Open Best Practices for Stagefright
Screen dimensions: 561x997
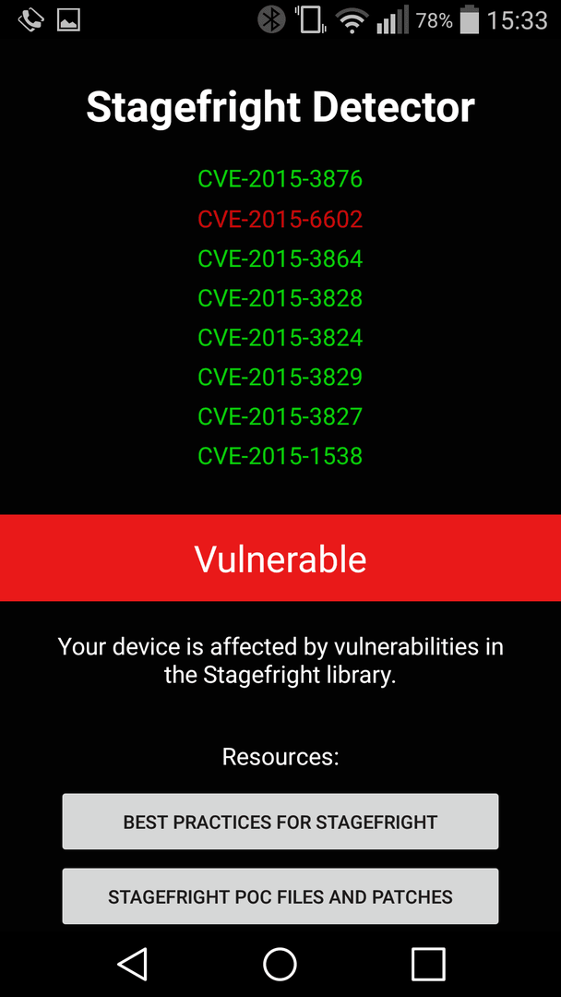pos(280,822)
